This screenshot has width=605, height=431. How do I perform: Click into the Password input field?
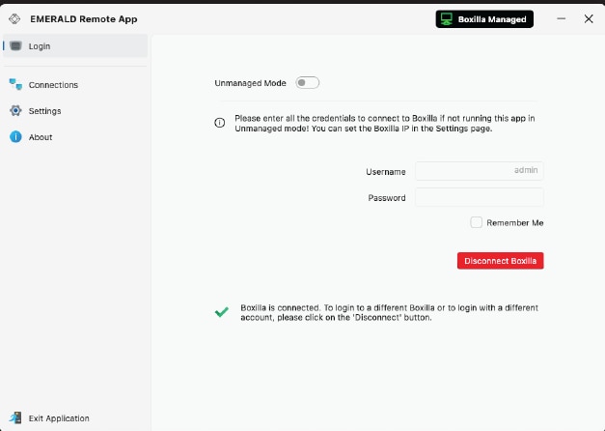pos(480,197)
